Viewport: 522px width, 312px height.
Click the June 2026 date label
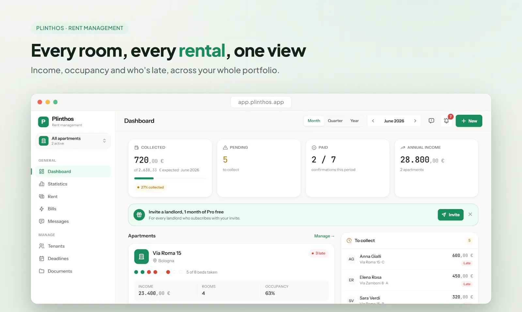click(394, 121)
